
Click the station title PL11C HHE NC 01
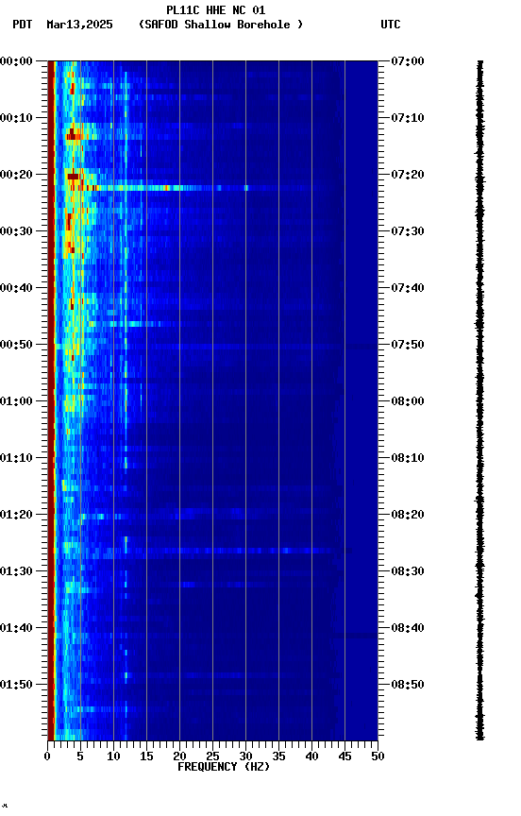pyautogui.click(x=216, y=10)
